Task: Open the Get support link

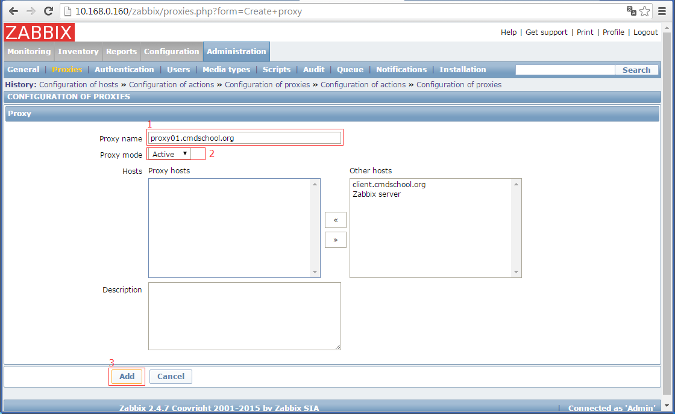Action: [x=546, y=32]
